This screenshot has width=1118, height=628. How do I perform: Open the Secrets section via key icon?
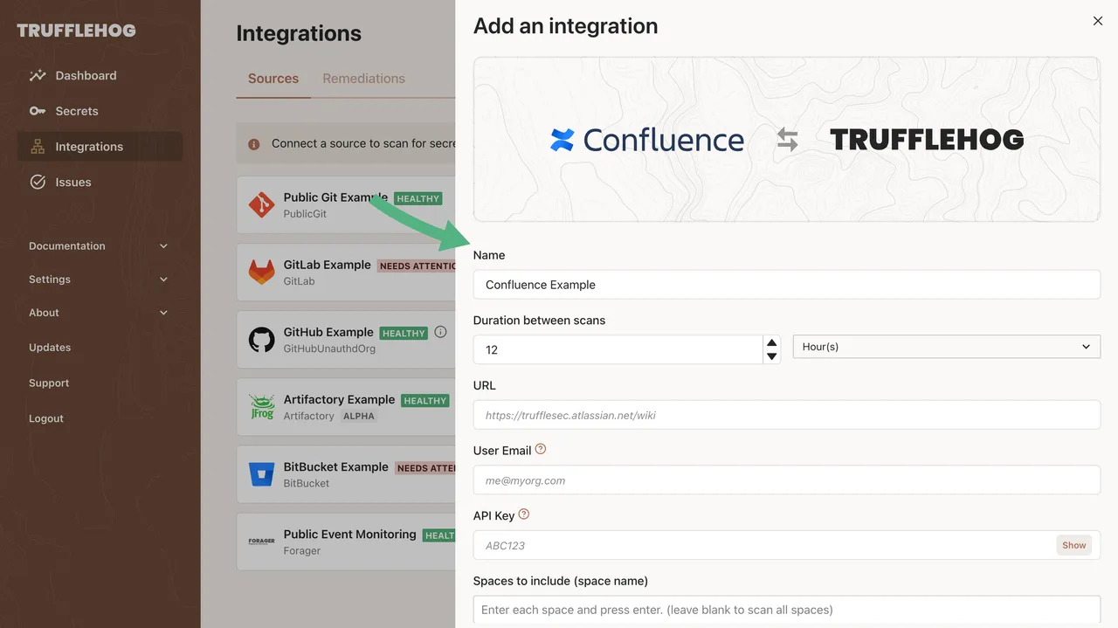click(38, 111)
